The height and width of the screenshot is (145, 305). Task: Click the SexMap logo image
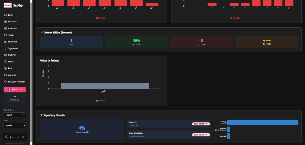coord(8,5)
